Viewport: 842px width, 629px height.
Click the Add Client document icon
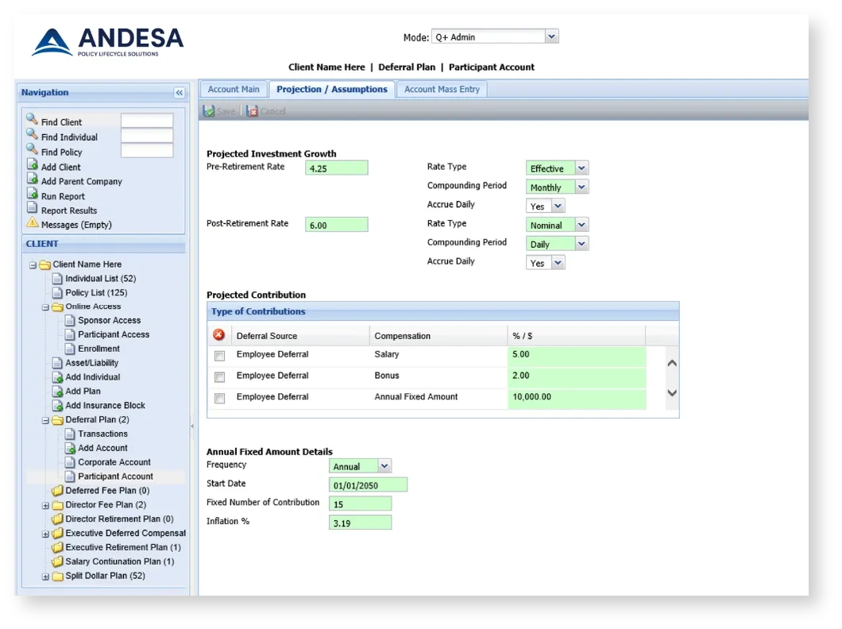click(x=33, y=164)
